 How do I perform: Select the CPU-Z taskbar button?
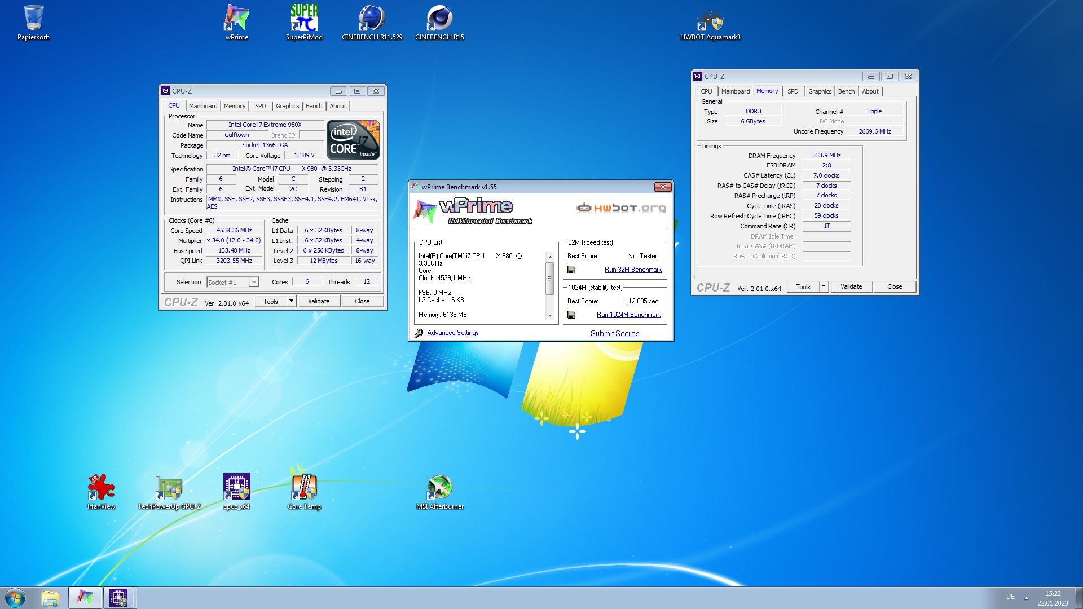(x=118, y=598)
